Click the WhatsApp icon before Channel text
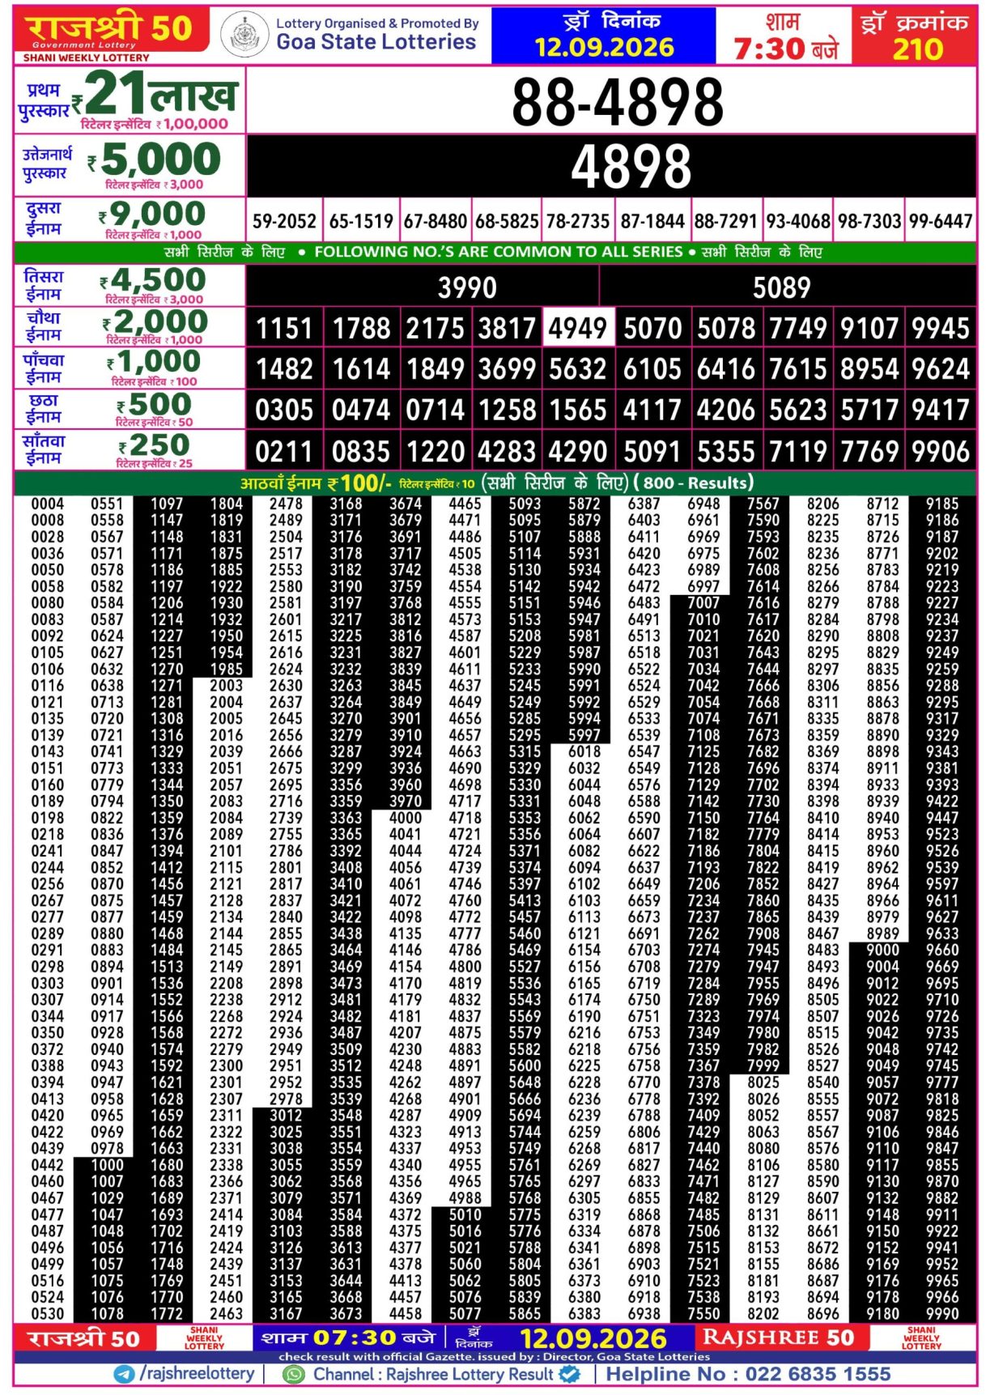Screen dimensions: 986x1395 (x=295, y=1374)
